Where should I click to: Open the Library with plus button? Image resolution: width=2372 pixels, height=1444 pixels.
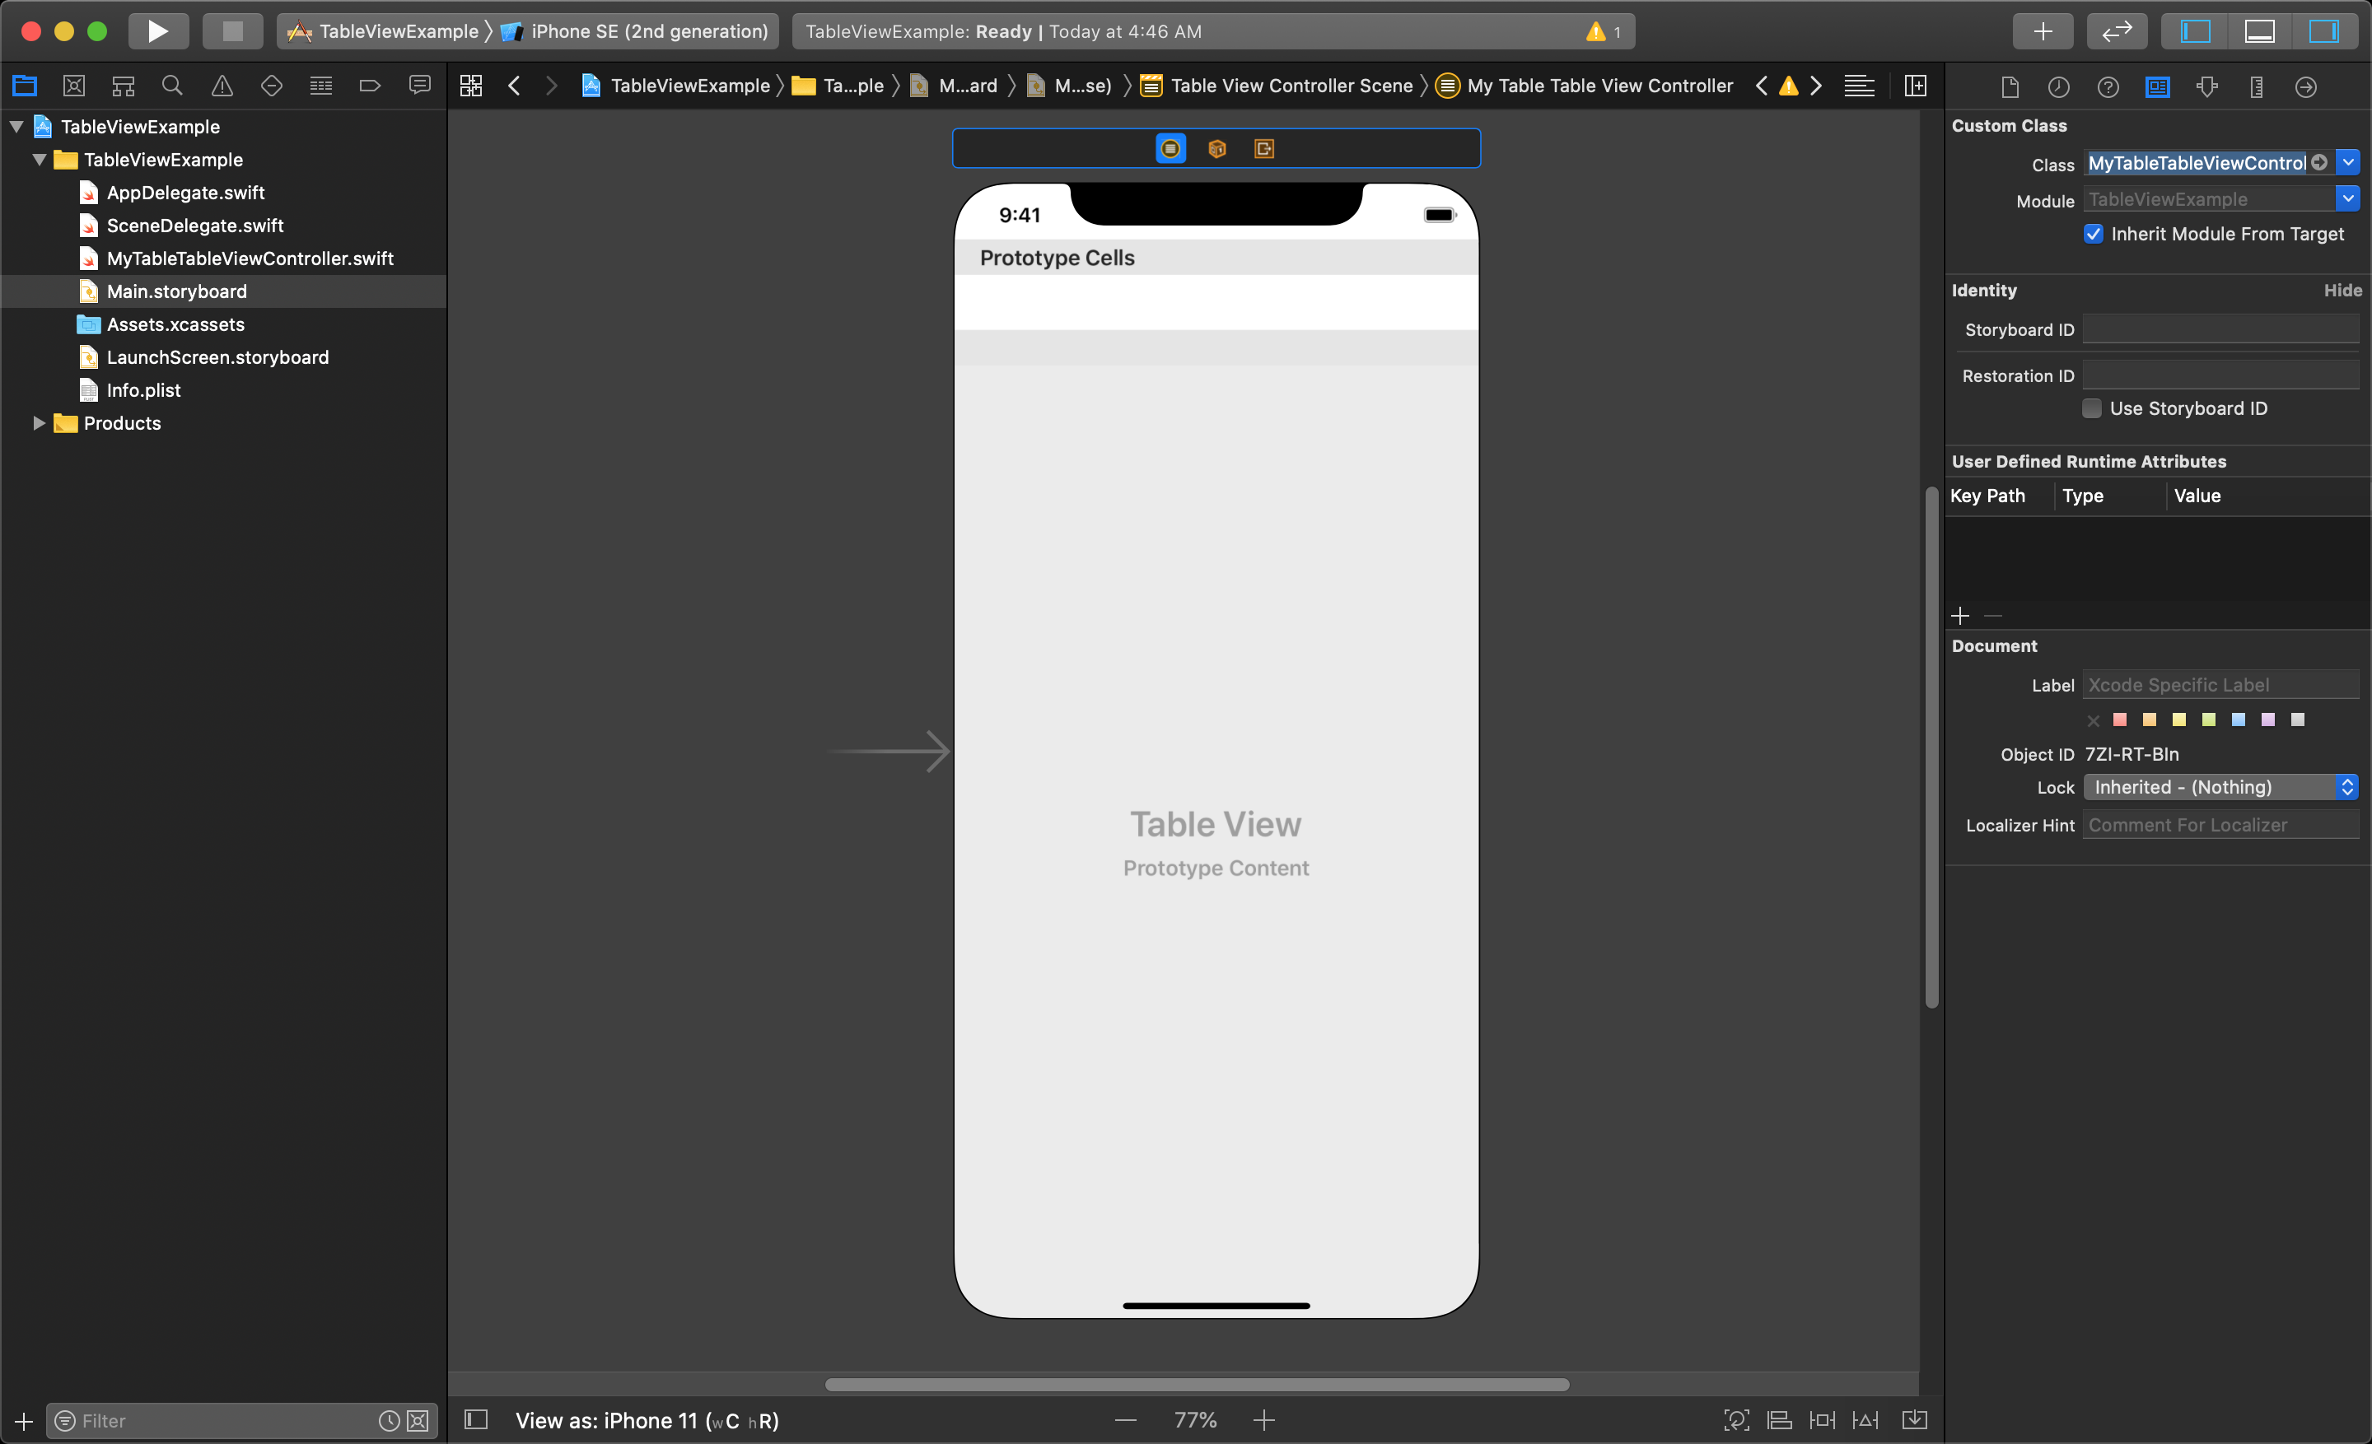click(x=2043, y=30)
